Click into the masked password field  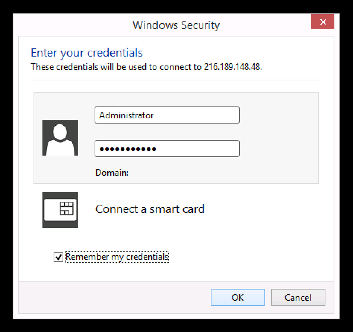tap(167, 149)
